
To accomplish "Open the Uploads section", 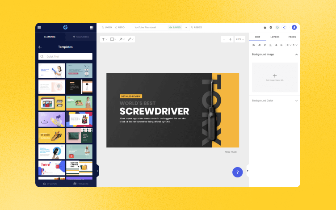I will click(50, 184).
